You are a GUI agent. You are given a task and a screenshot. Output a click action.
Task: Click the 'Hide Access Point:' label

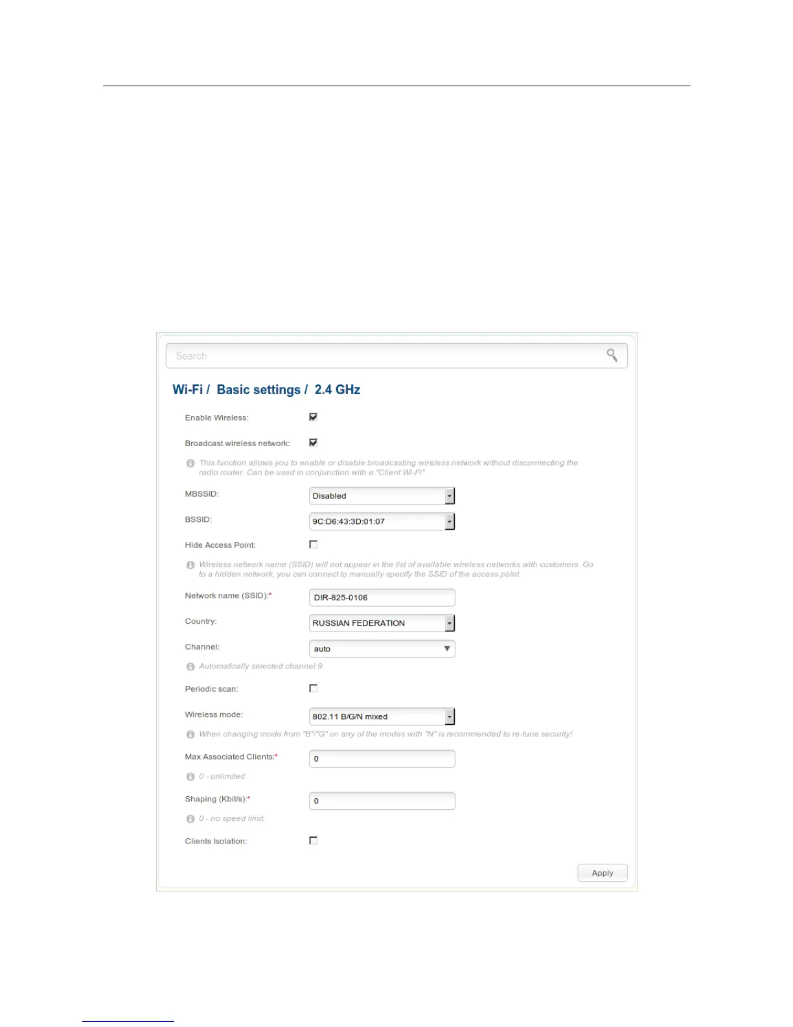click(220, 545)
